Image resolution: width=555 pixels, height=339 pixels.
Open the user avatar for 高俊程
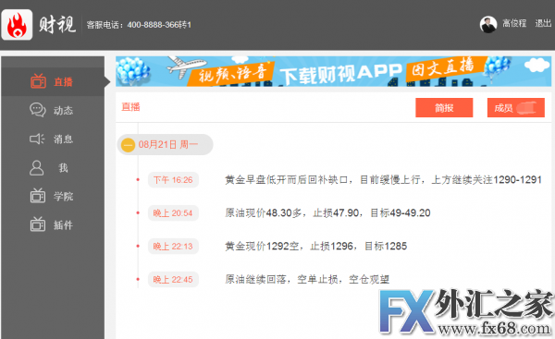tap(488, 24)
